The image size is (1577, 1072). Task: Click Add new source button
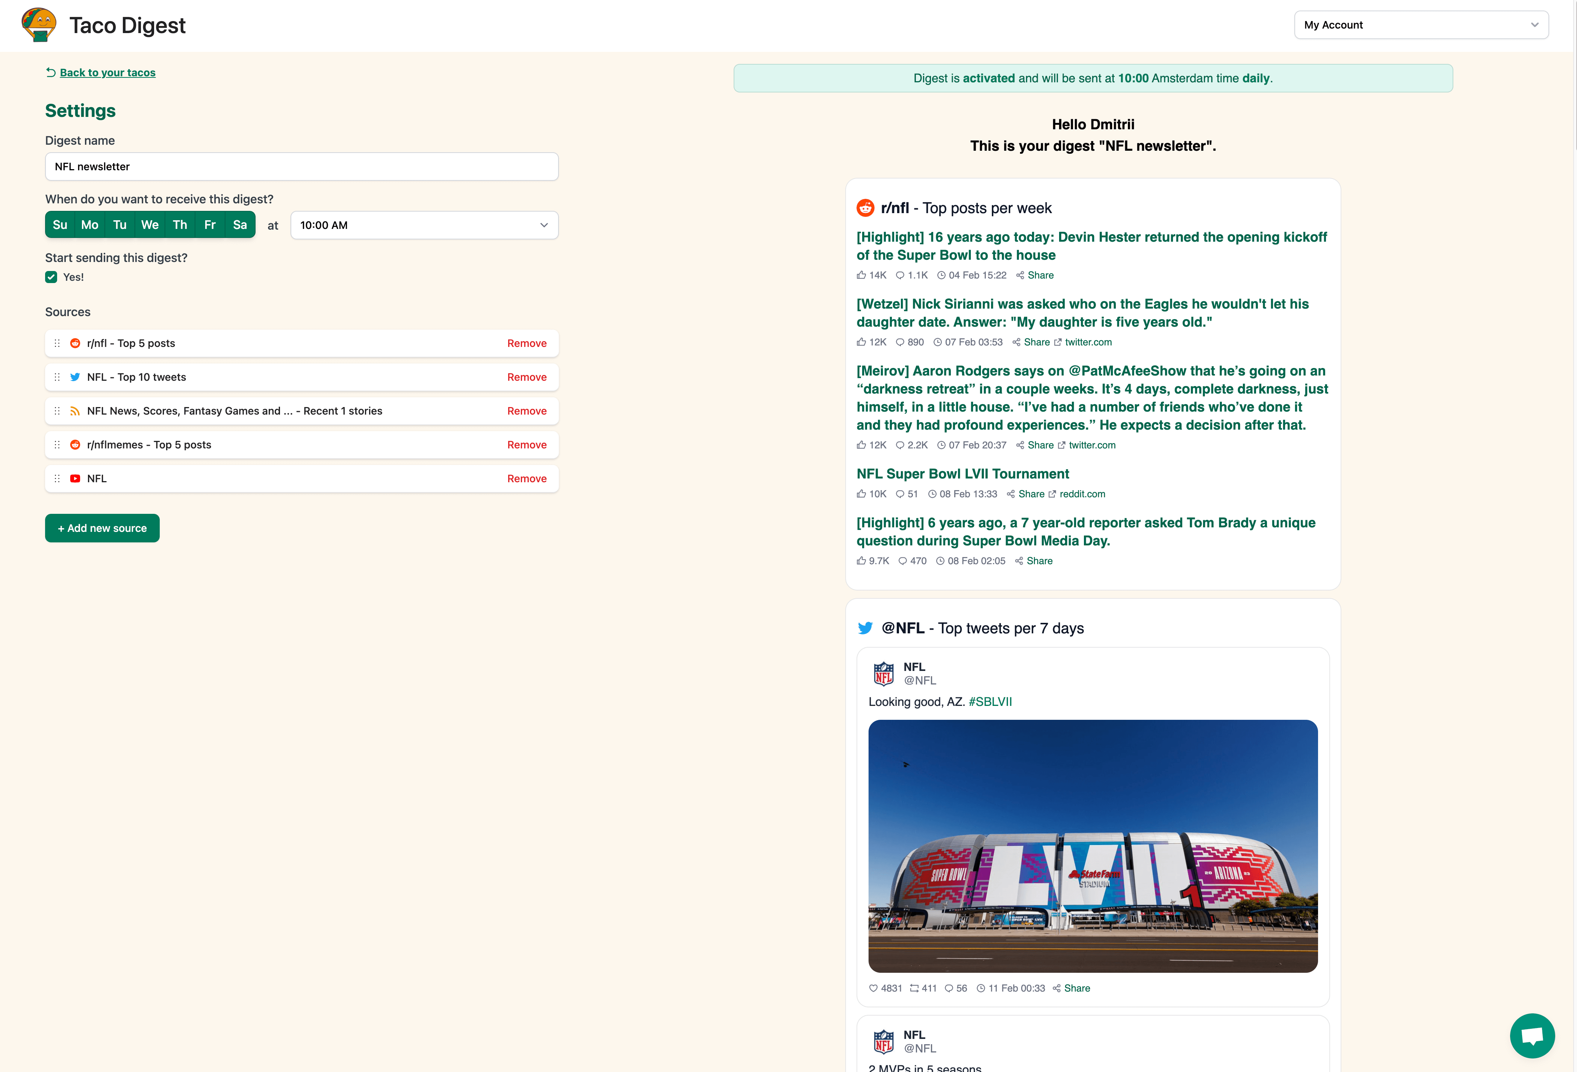(103, 528)
